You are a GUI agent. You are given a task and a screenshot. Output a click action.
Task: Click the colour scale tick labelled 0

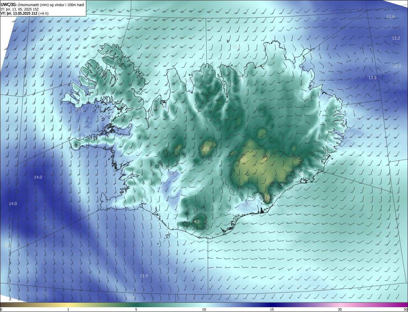[1, 310]
